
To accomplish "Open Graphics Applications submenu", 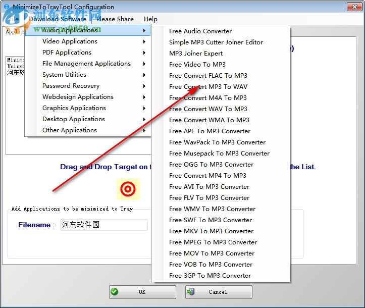I will coord(88,108).
